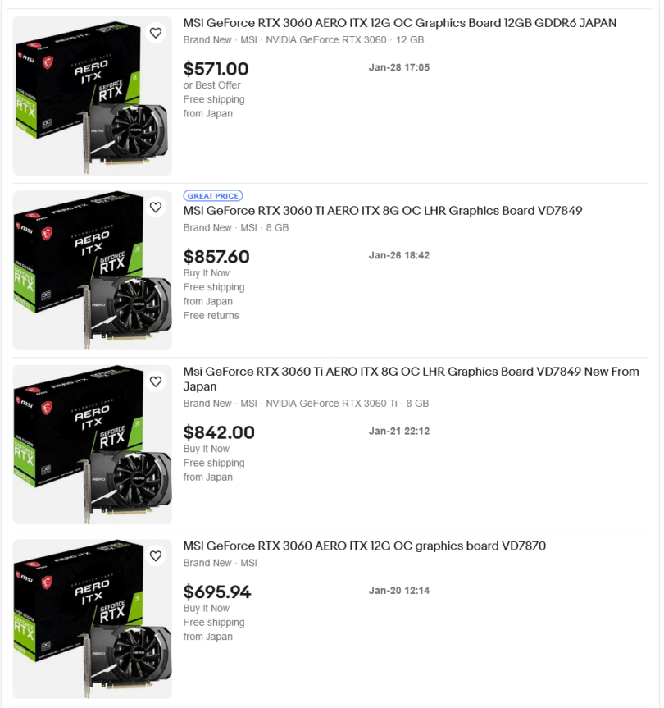
Task: Click the $857.60 price
Action: pyautogui.click(x=216, y=257)
